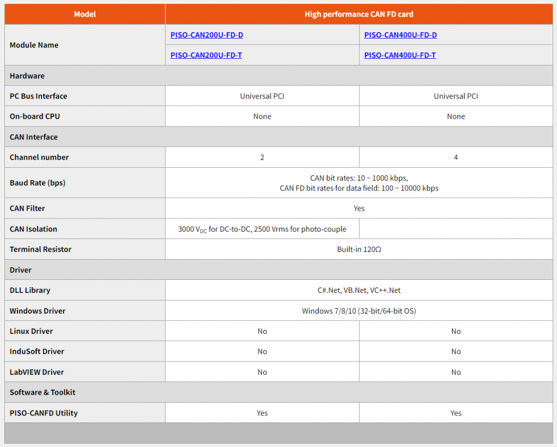The image size is (557, 447).
Task: Select the "CAN Filter" row label
Action: coord(27,209)
